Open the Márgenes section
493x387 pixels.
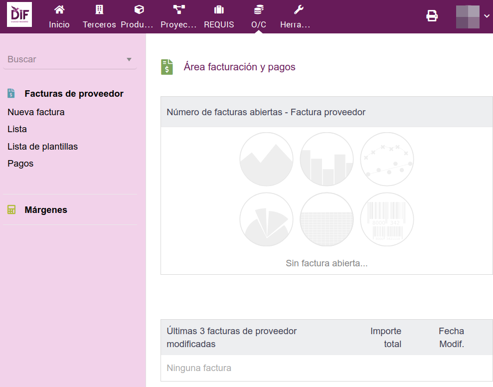coord(46,210)
